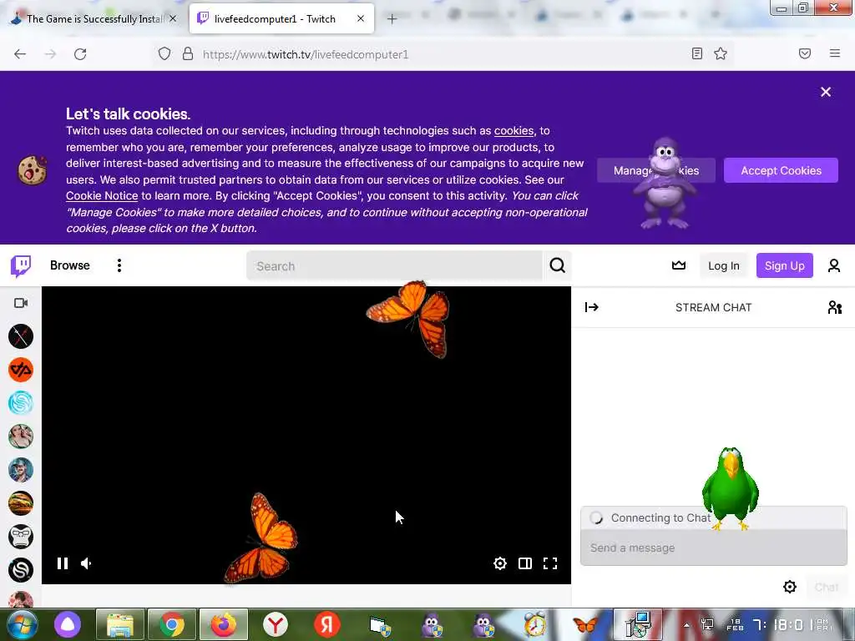Go back with the browser back arrow

point(20,54)
